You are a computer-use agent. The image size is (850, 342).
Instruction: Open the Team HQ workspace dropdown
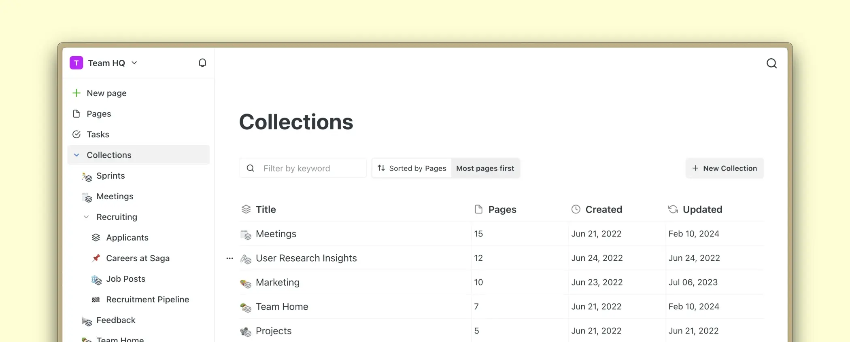coord(134,63)
